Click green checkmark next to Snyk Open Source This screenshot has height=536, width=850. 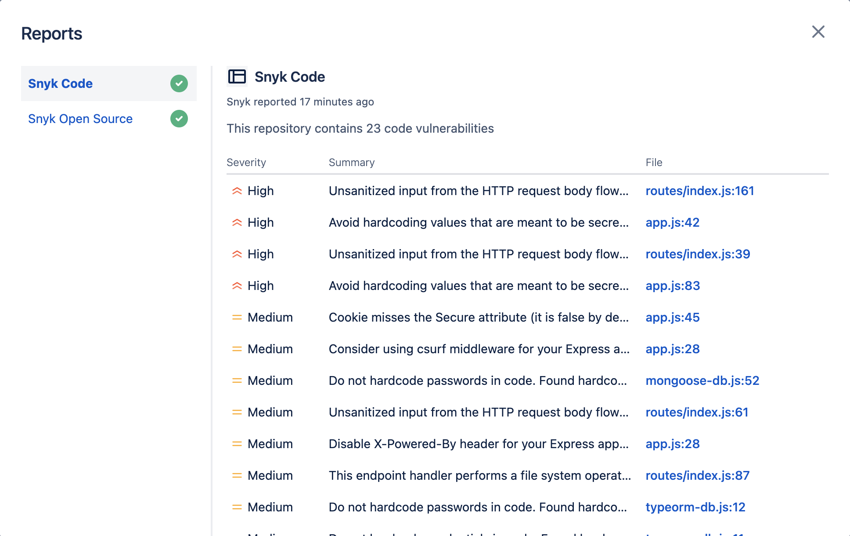(x=179, y=119)
